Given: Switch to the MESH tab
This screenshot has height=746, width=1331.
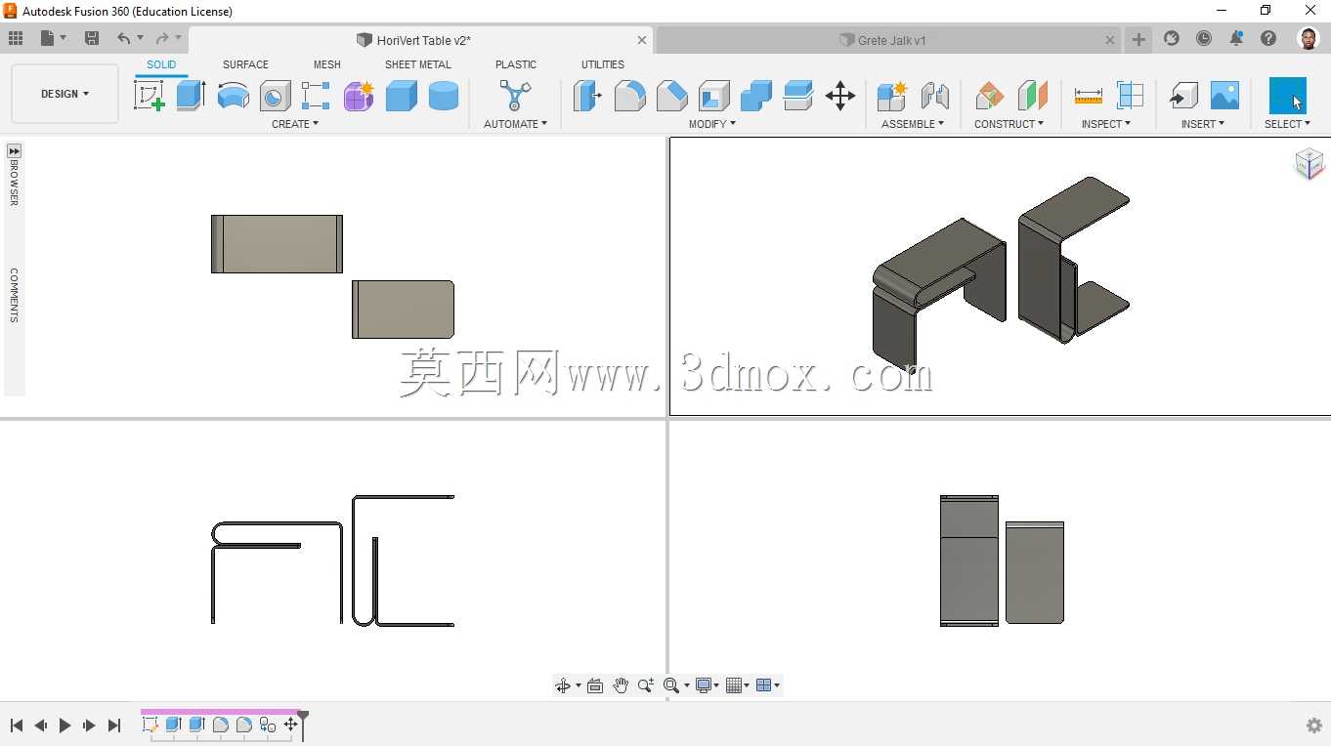Looking at the screenshot, I should coord(327,64).
